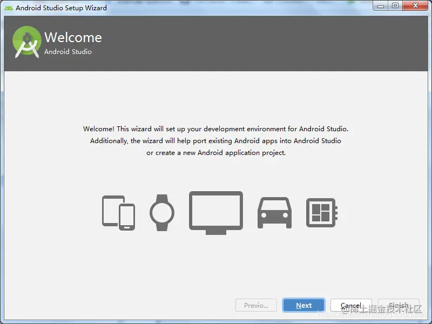The image size is (432, 324).
Task: Minimize the Setup Wizard window
Action: pyautogui.click(x=381, y=5)
